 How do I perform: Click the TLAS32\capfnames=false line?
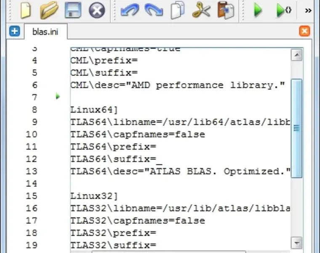tap(138, 221)
